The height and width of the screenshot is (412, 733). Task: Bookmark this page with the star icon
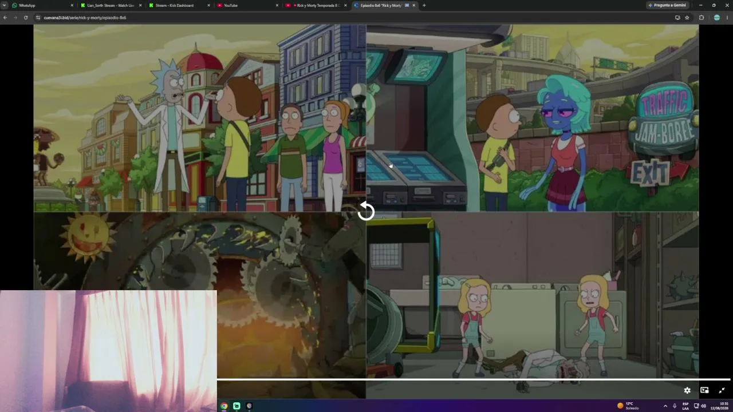687,18
